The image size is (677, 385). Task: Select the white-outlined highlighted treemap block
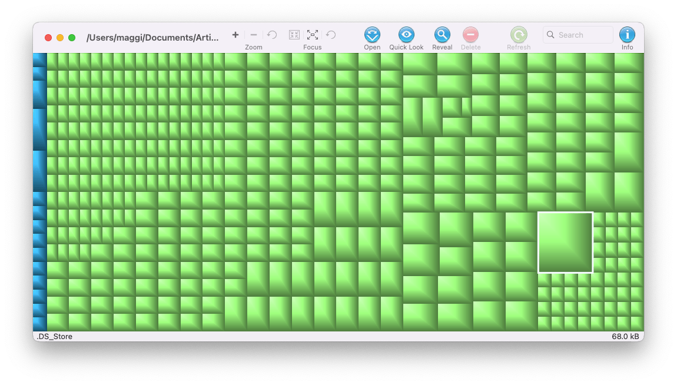[565, 243]
